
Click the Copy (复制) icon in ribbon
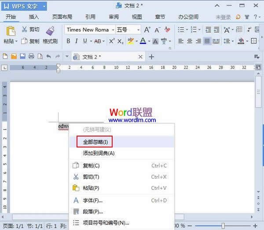[x=24, y=41]
